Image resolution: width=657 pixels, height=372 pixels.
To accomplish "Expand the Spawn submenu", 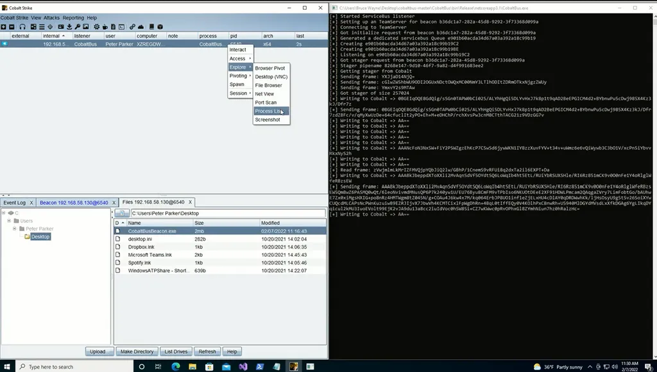I will coord(240,85).
